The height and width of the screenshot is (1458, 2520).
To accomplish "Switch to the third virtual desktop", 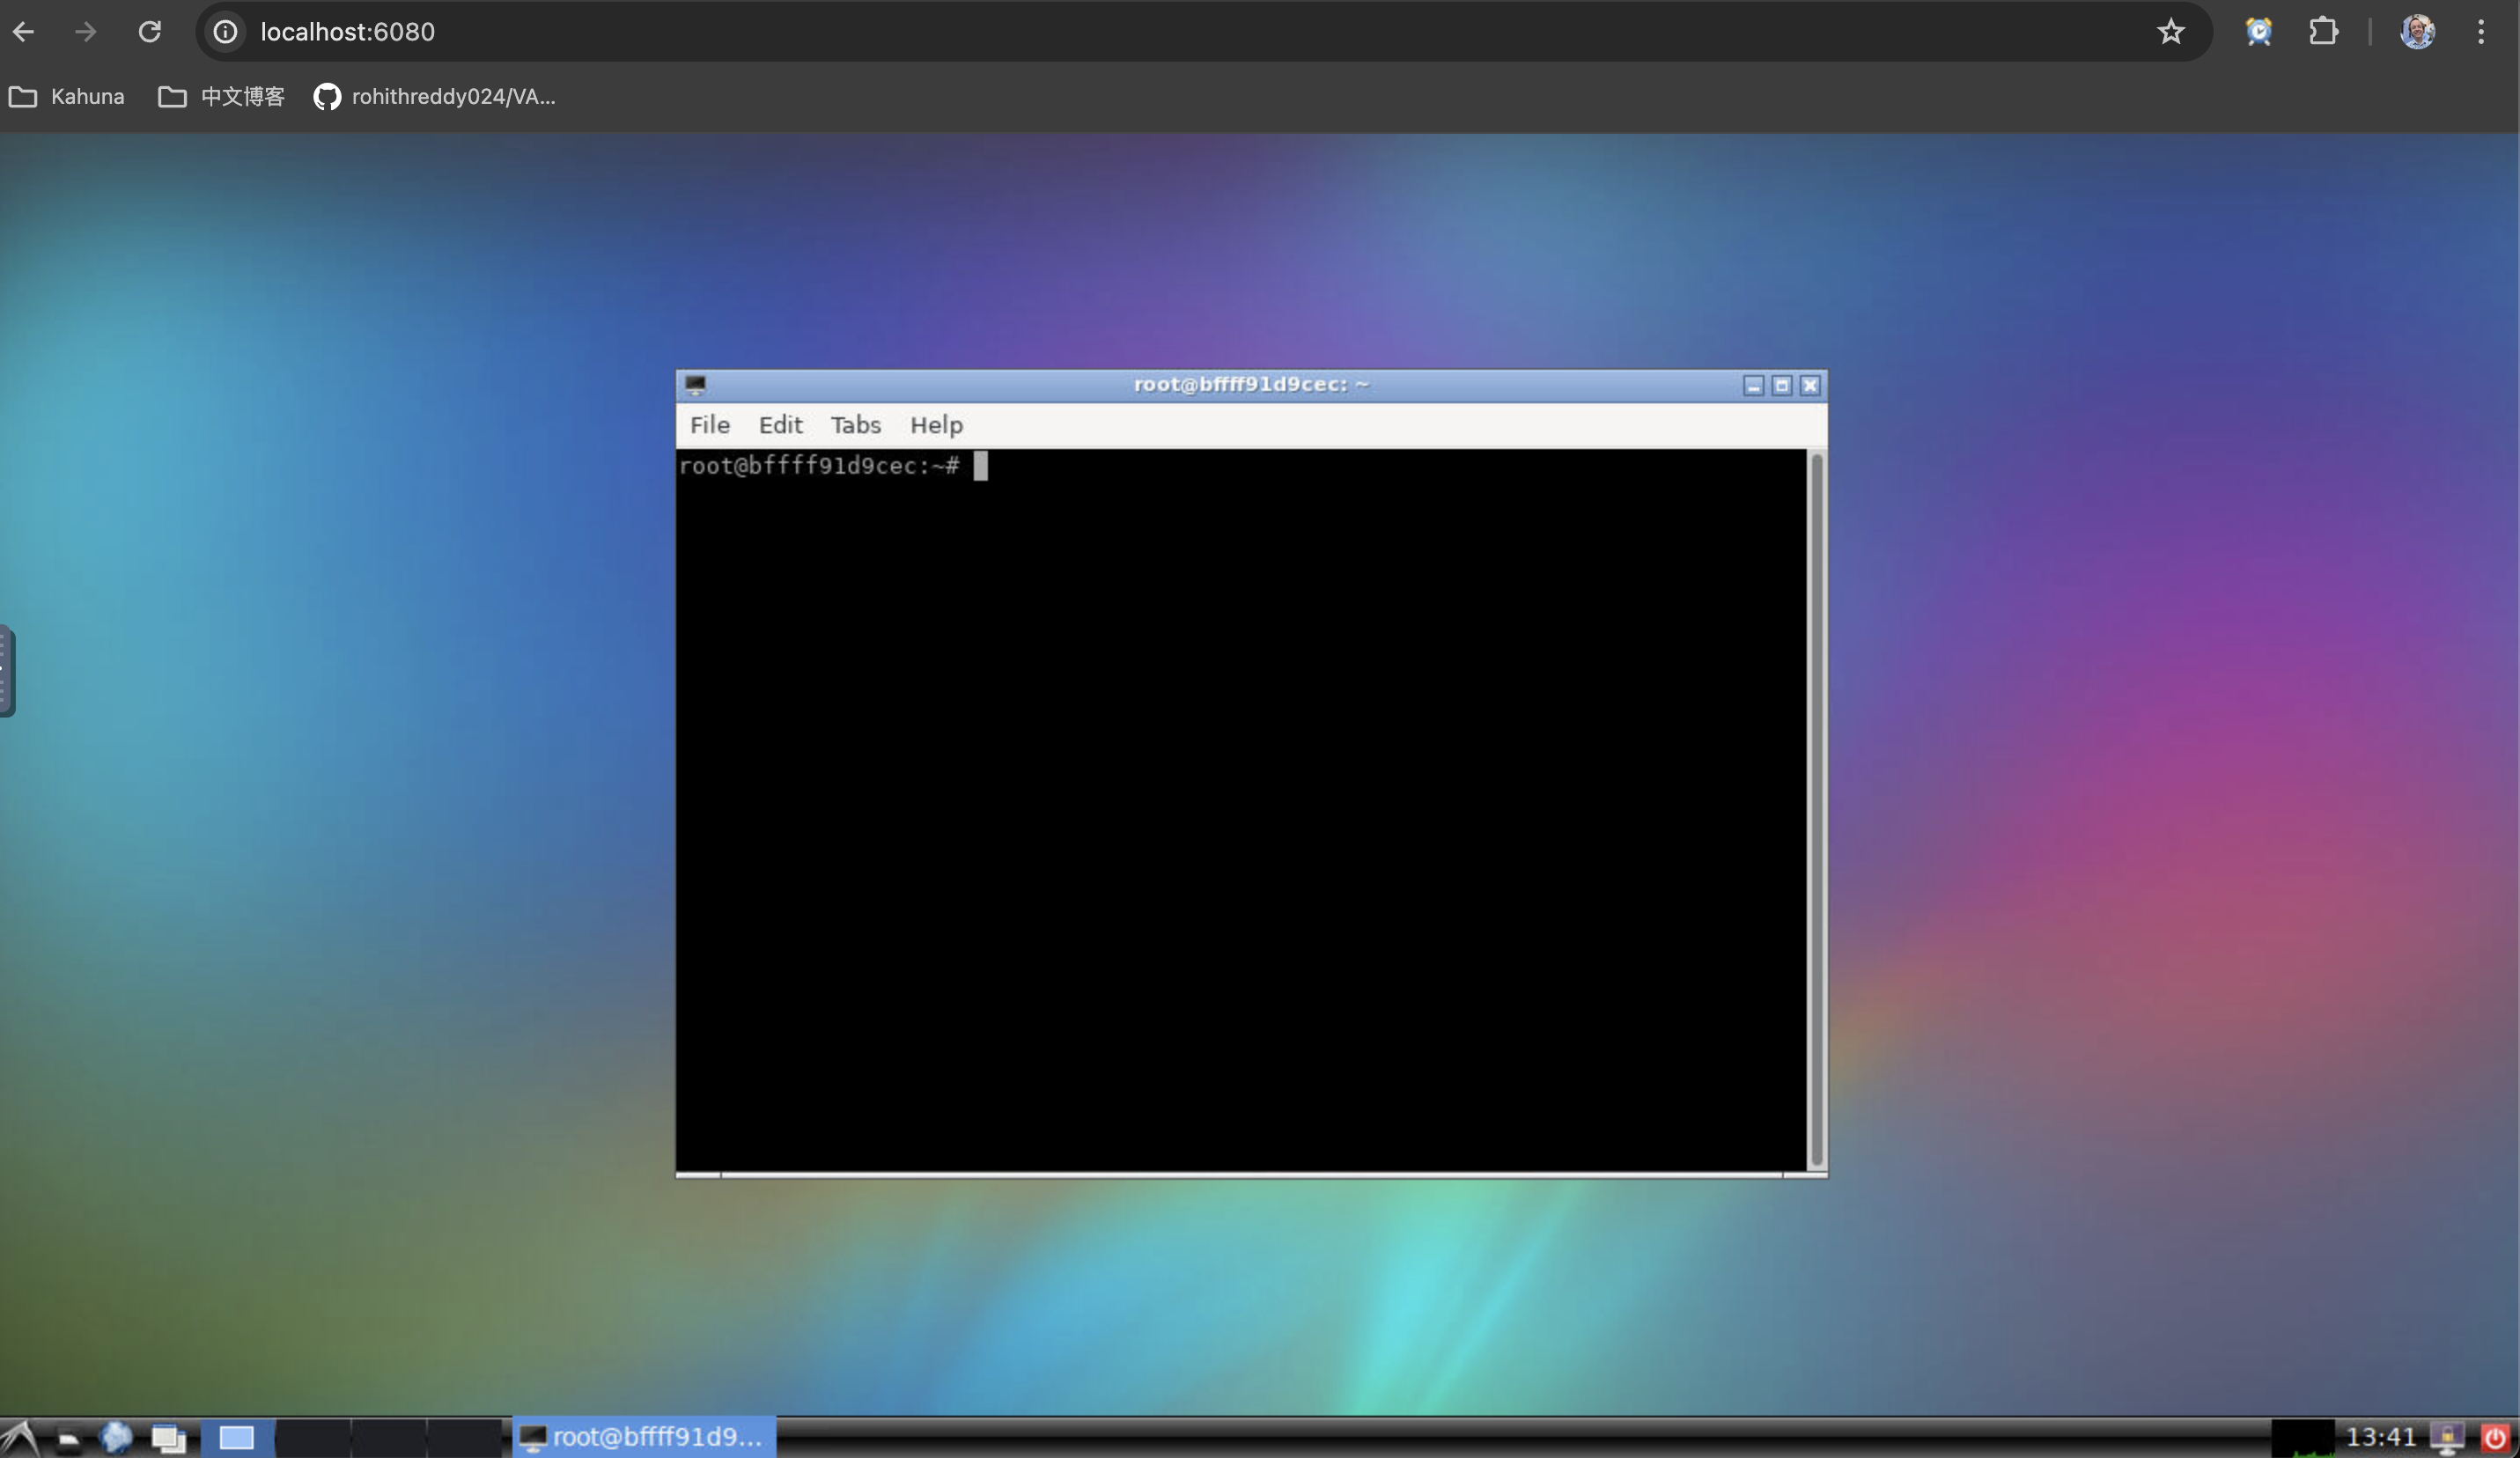I will tap(388, 1438).
